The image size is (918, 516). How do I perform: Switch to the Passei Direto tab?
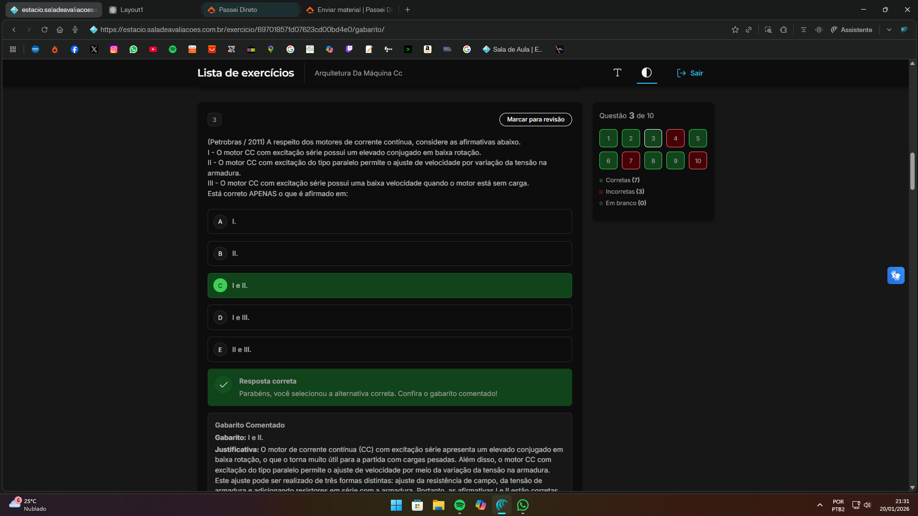[x=250, y=10]
